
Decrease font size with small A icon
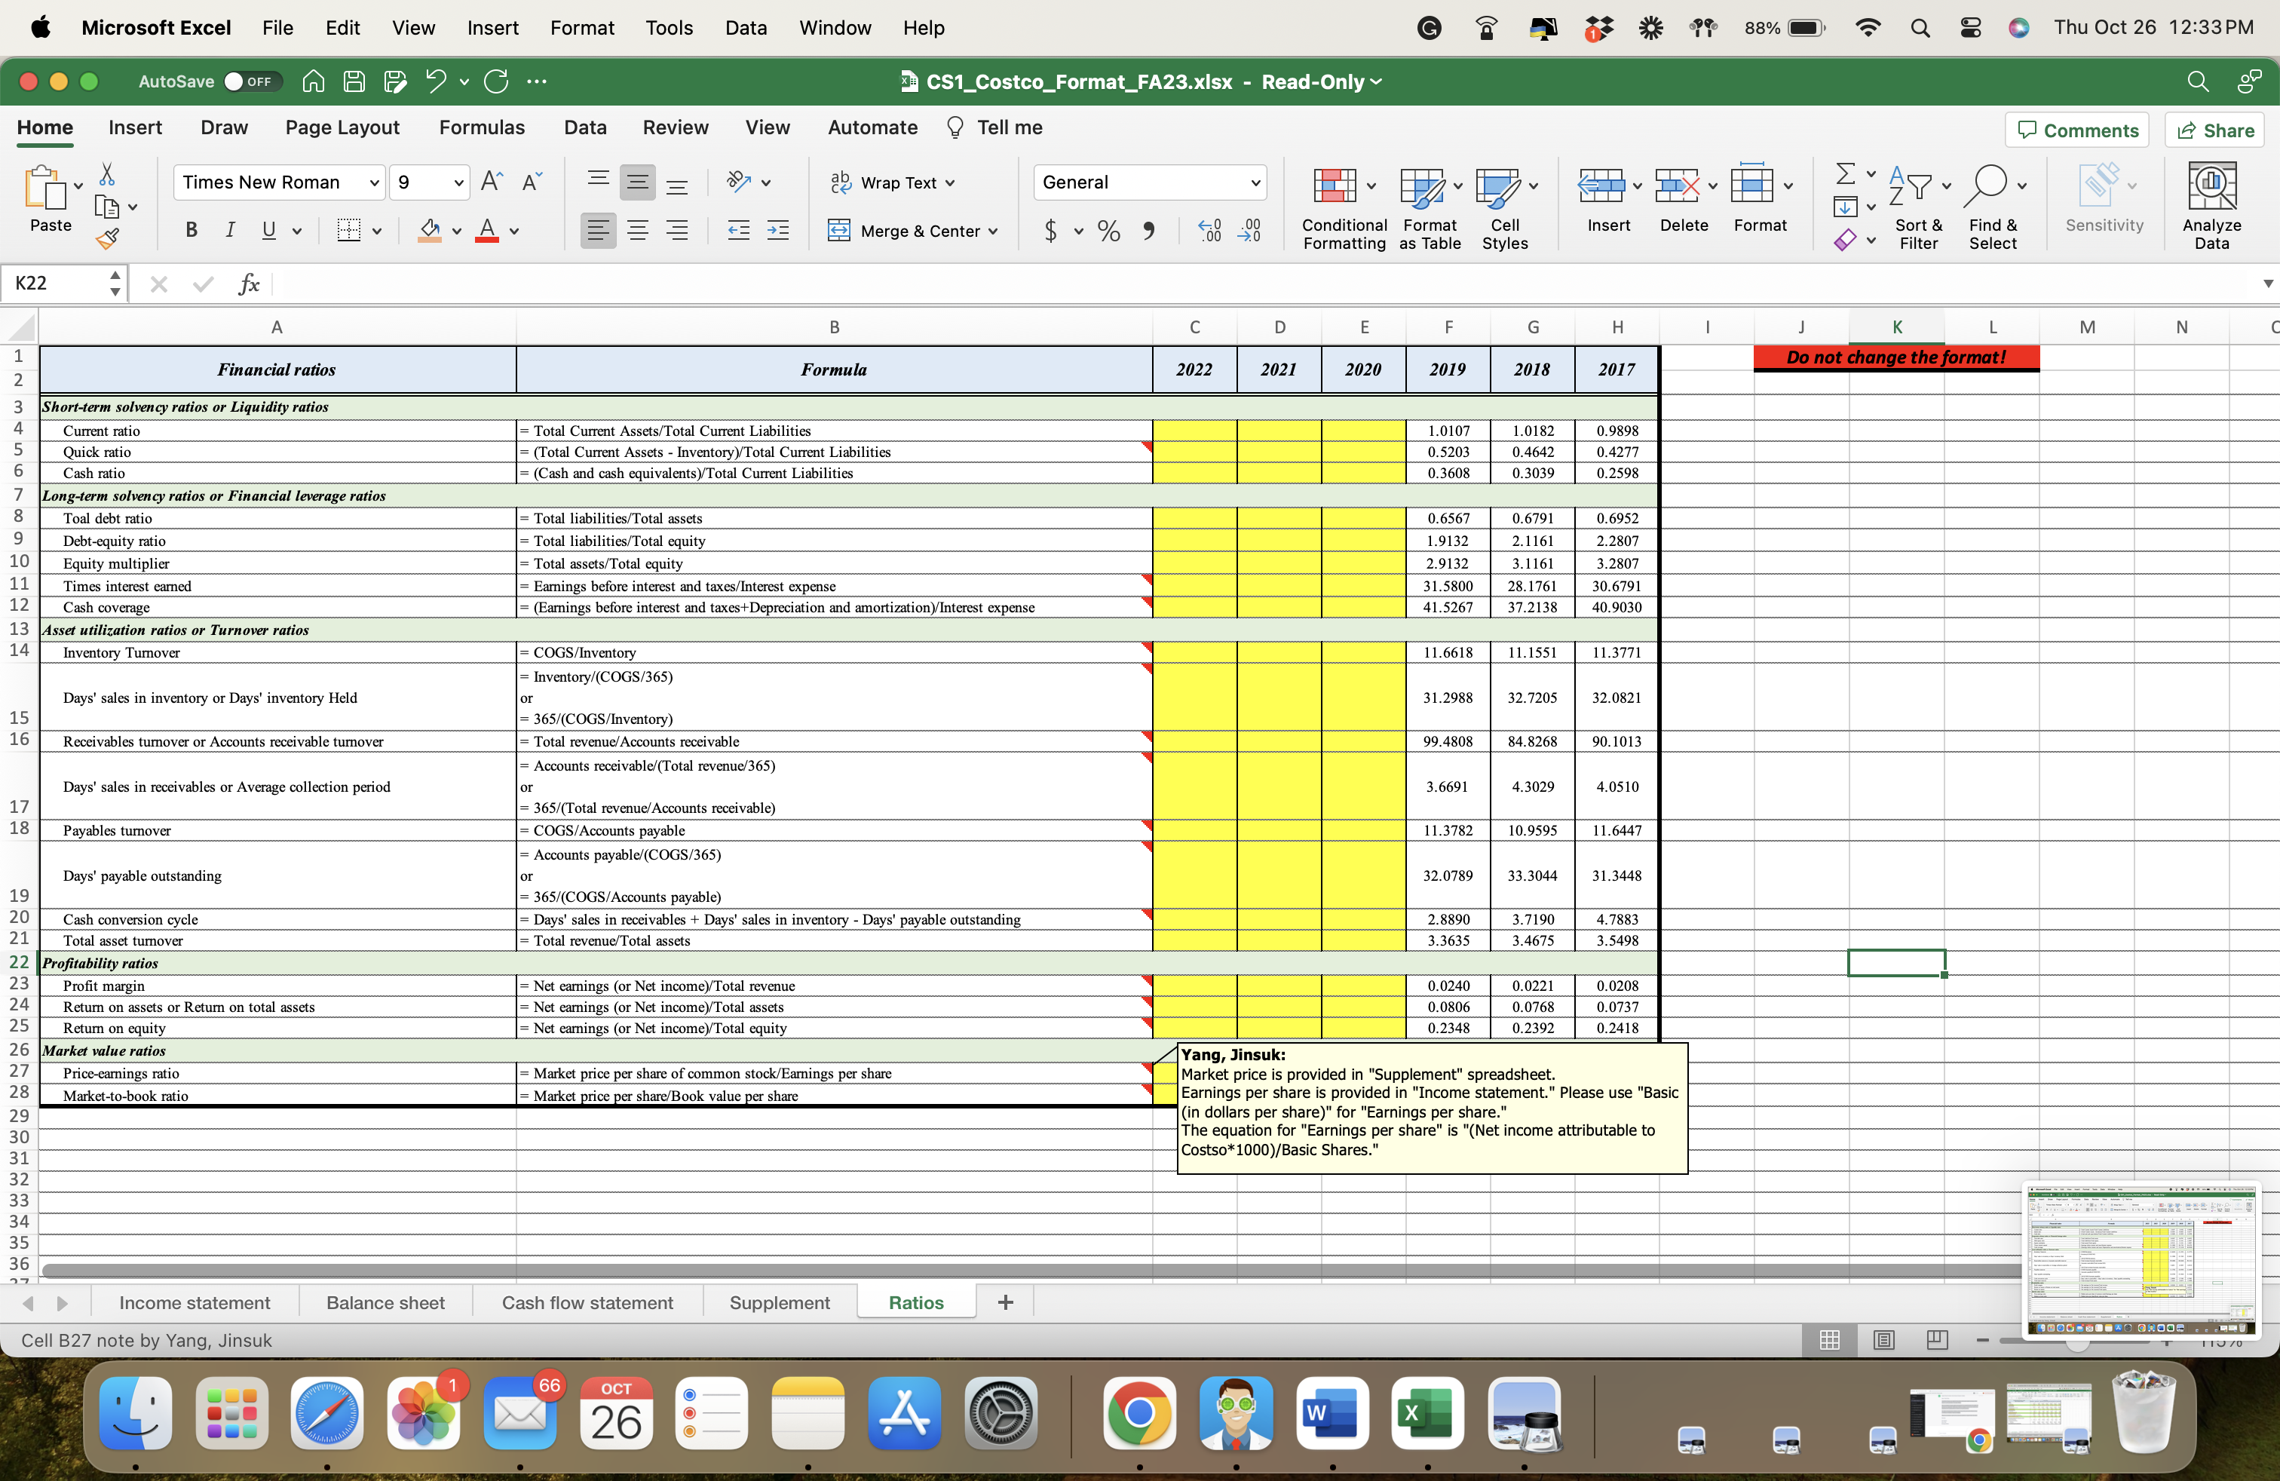click(532, 182)
